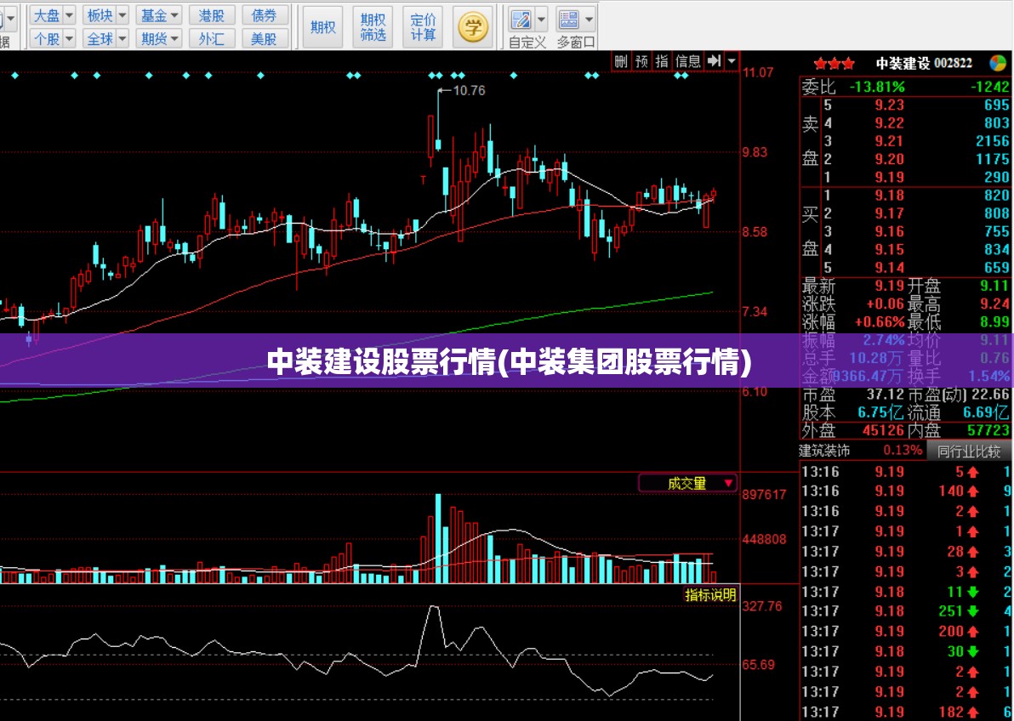Click the 最高 value 9.24
This screenshot has height=721, width=1014.
coord(994,304)
